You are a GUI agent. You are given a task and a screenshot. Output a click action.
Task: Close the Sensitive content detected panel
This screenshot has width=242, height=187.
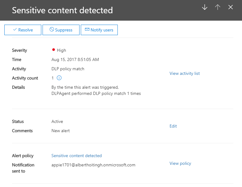pyautogui.click(x=231, y=7)
